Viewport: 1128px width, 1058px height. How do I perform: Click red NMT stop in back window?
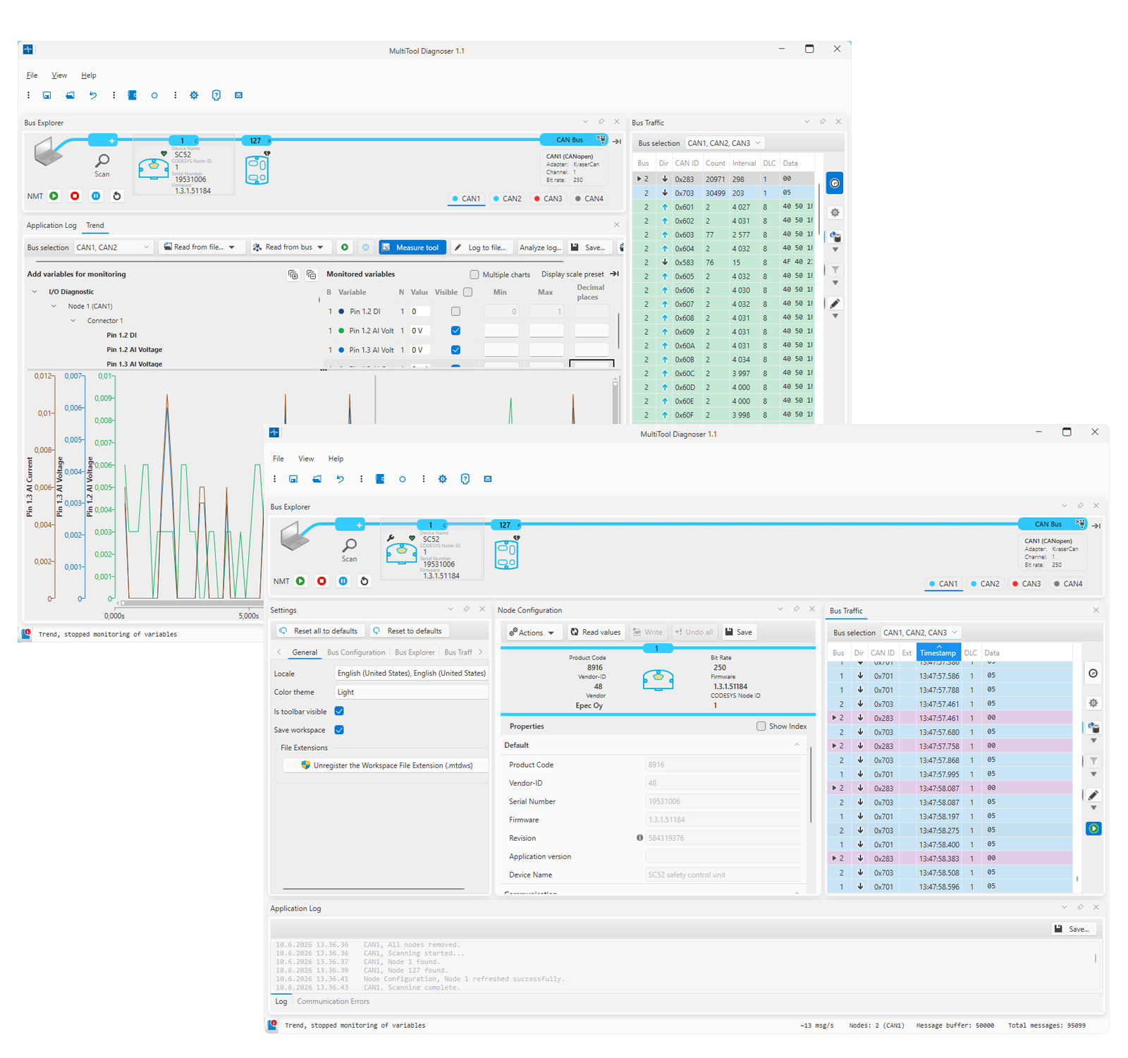(75, 196)
